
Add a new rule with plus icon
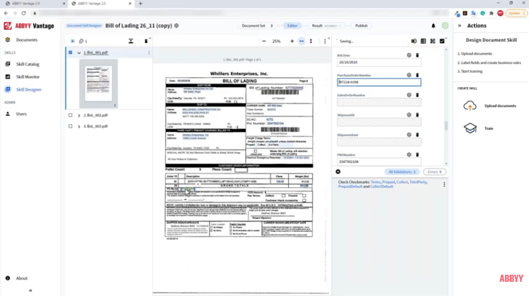(x=338, y=172)
